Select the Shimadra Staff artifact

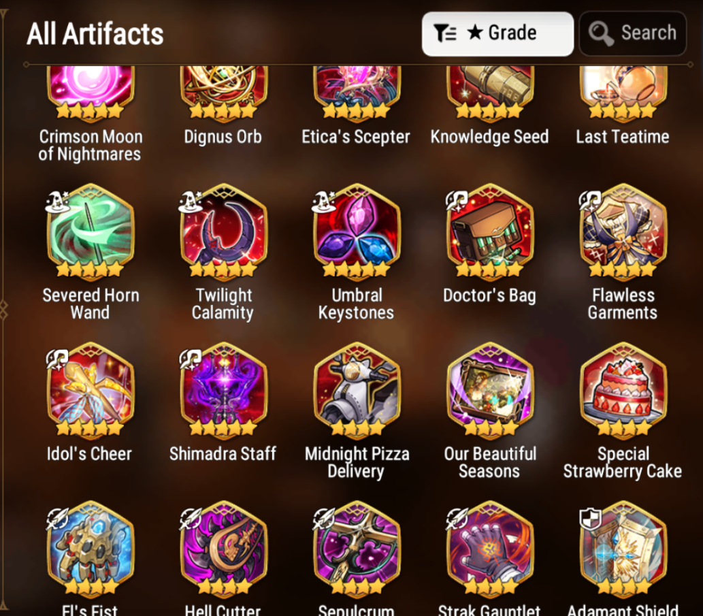(223, 390)
